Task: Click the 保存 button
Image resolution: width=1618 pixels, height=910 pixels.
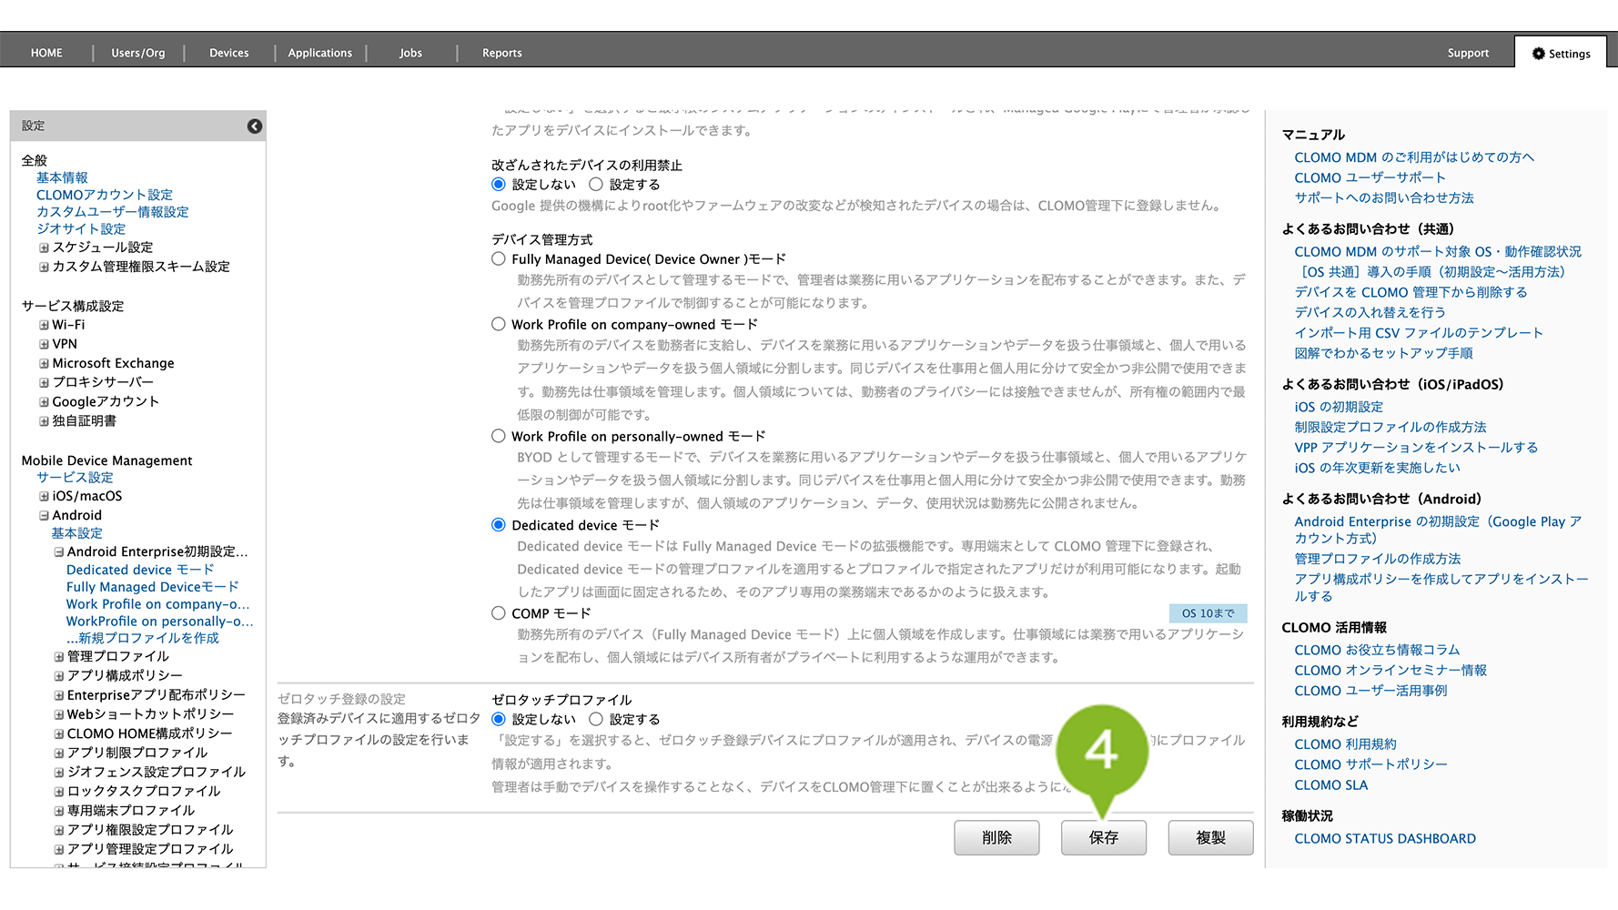Action: point(1103,838)
